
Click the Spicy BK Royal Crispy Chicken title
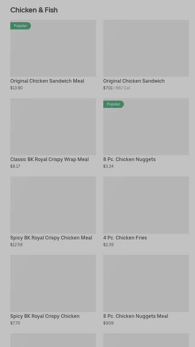coord(45,316)
